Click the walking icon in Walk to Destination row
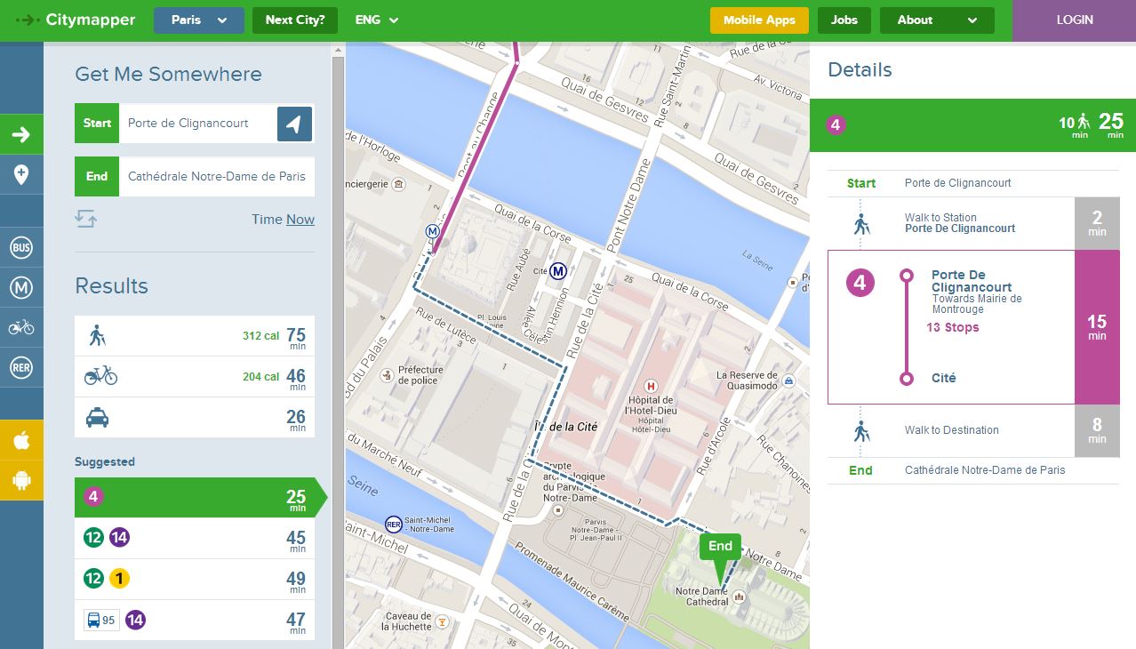The image size is (1136, 649). coord(860,431)
